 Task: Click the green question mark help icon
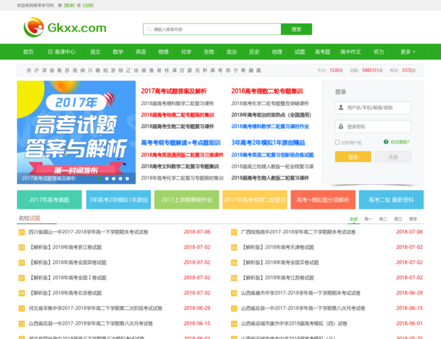coord(385,142)
